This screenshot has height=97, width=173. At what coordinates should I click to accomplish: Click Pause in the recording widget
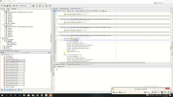[115, 92]
